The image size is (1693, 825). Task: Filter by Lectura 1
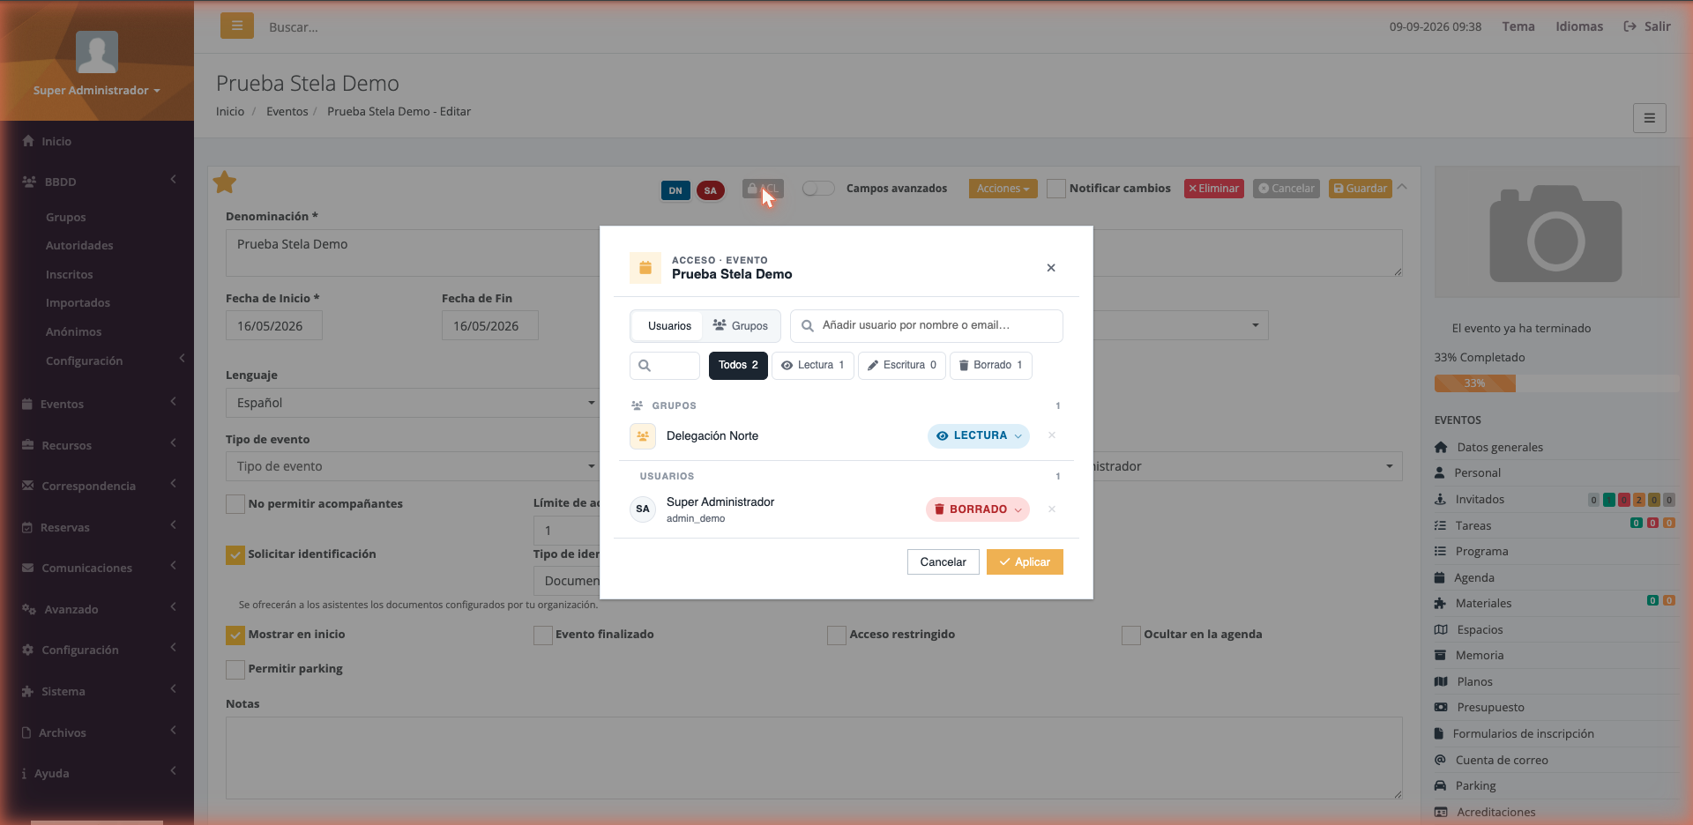pos(813,365)
